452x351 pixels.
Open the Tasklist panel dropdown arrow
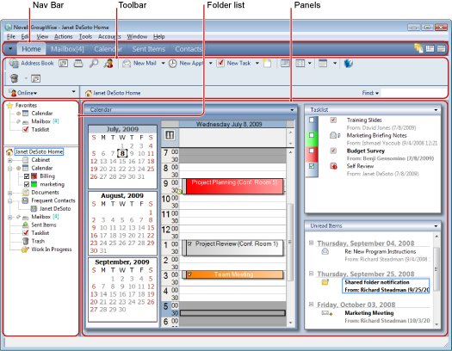point(436,110)
